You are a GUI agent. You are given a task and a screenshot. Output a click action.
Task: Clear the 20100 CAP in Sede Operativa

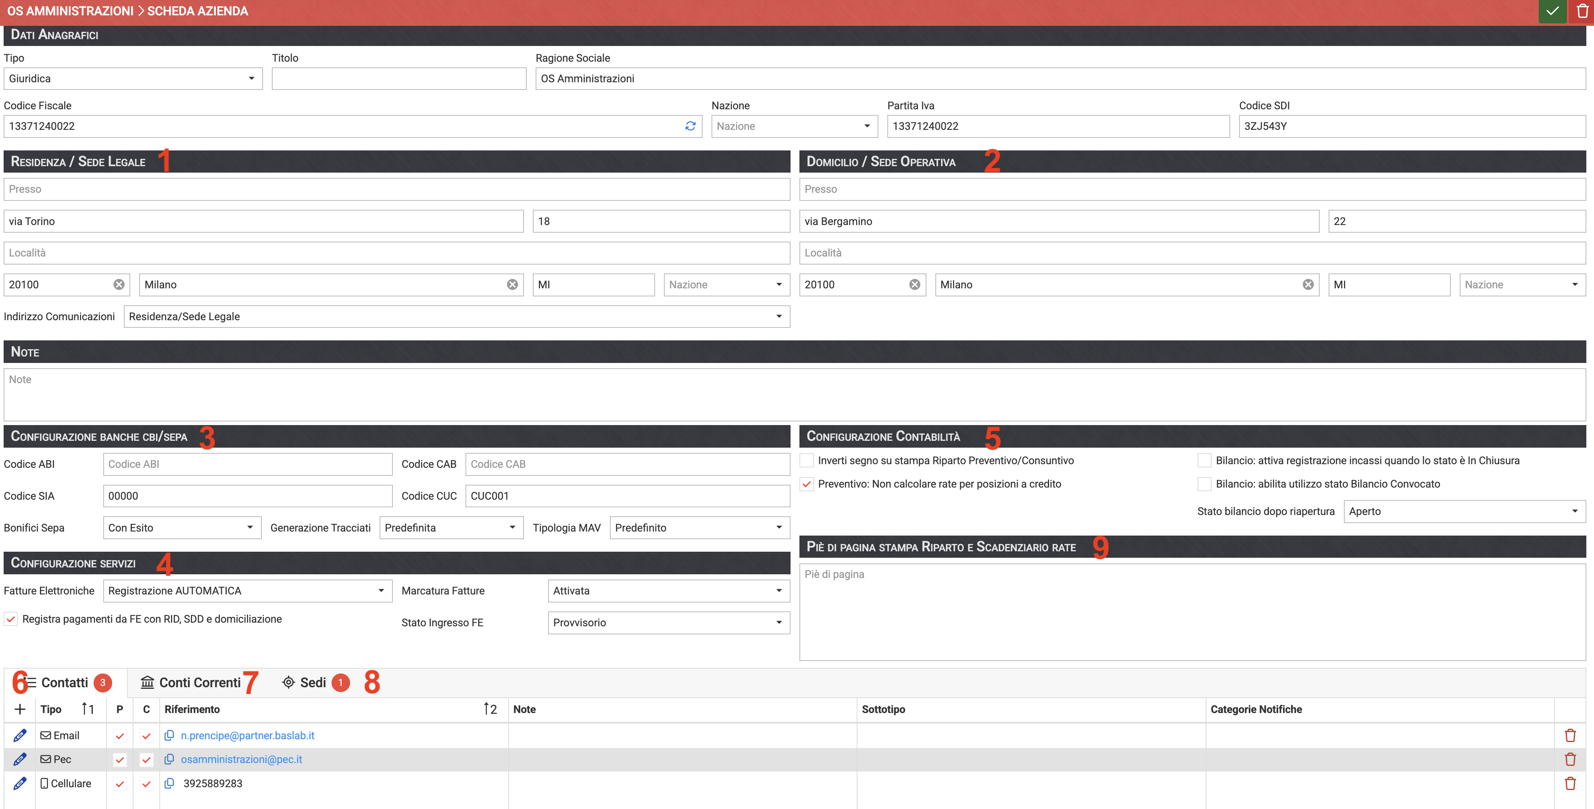pyautogui.click(x=914, y=284)
